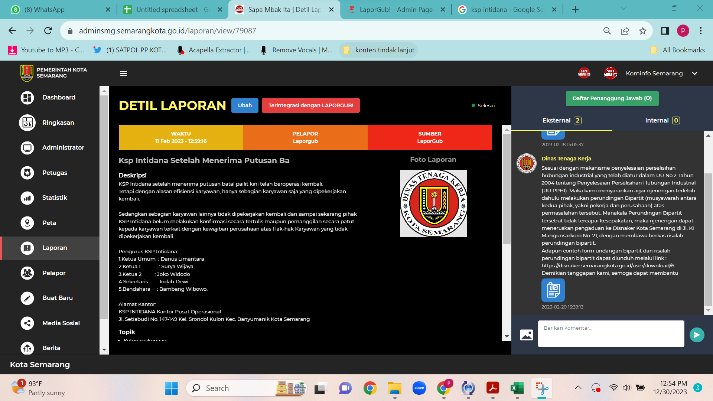Switch to ksp intidana Google Search tab
This screenshot has width=713, height=401.
[x=507, y=10]
